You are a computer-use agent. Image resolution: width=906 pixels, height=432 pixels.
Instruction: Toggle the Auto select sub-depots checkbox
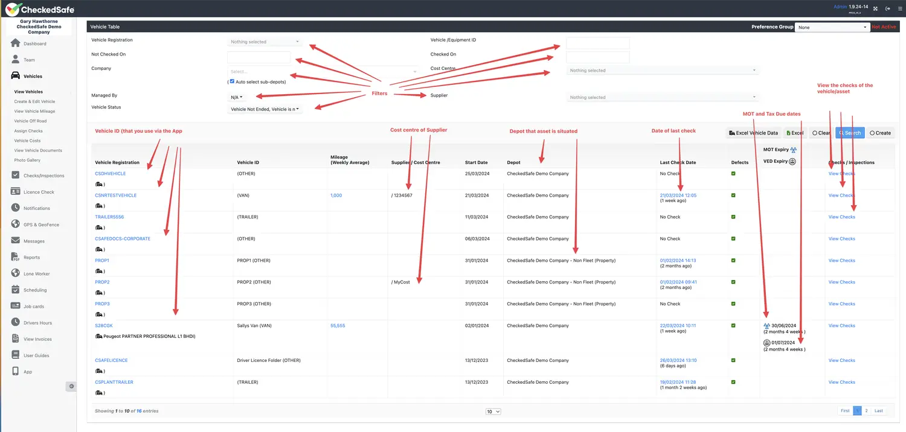click(232, 81)
